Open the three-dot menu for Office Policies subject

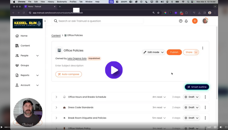203,48
